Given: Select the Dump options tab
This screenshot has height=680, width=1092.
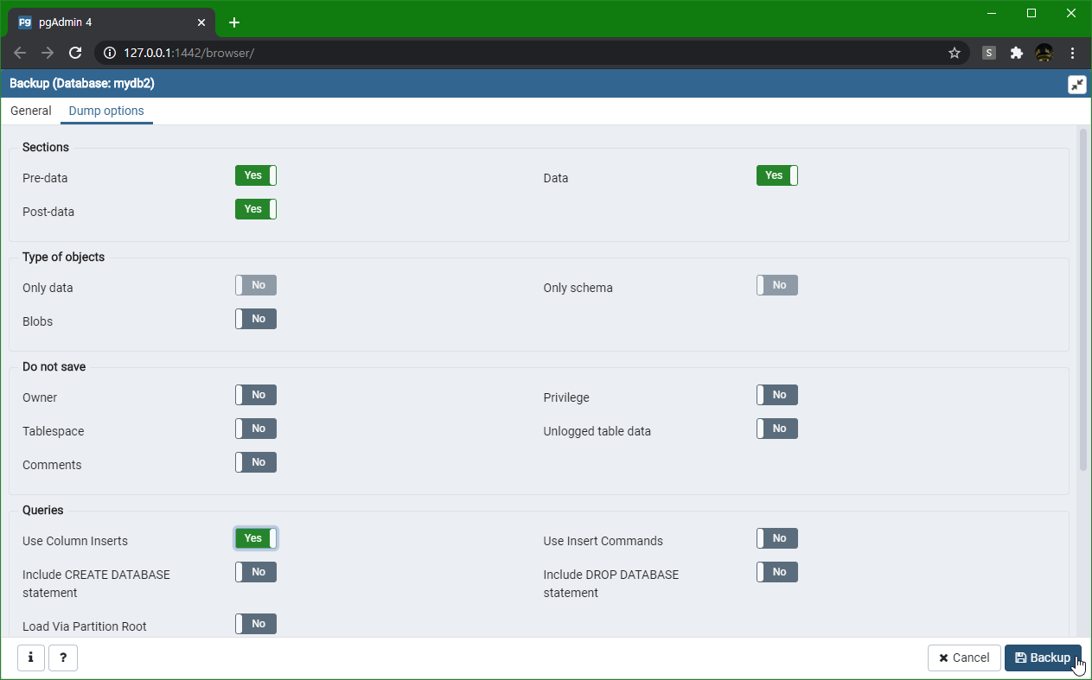Looking at the screenshot, I should click(106, 111).
